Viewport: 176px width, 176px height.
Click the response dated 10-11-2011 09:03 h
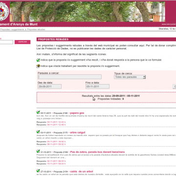click(x=56, y=164)
